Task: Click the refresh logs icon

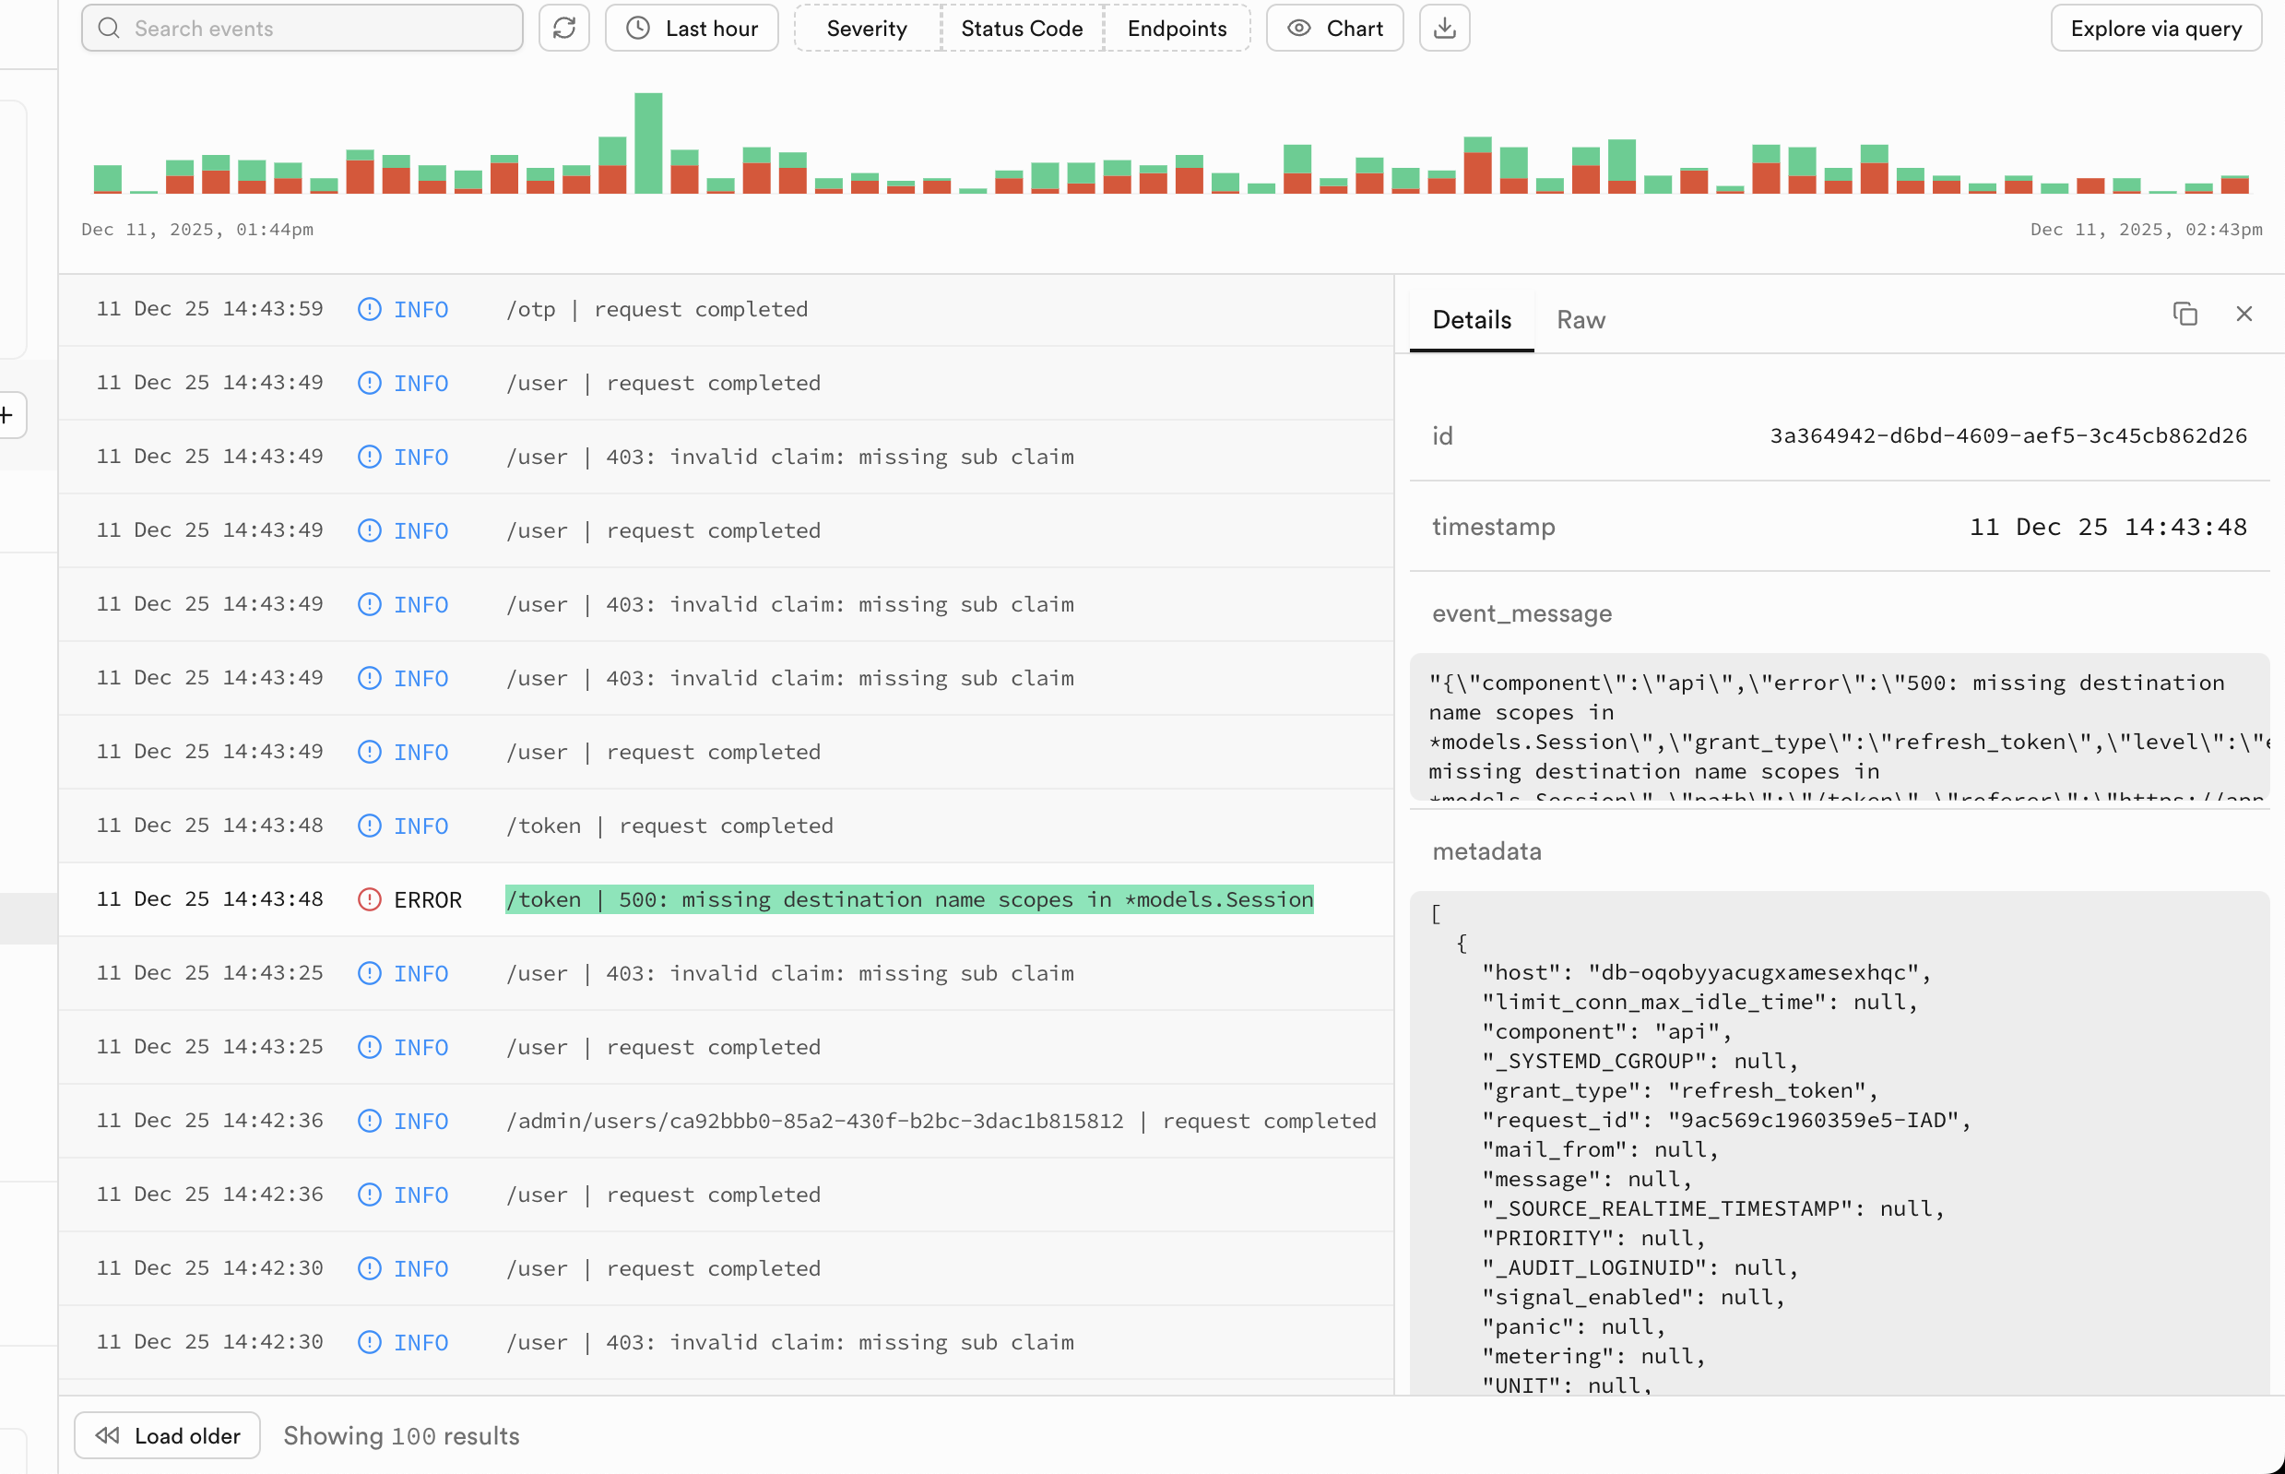Action: (x=563, y=28)
